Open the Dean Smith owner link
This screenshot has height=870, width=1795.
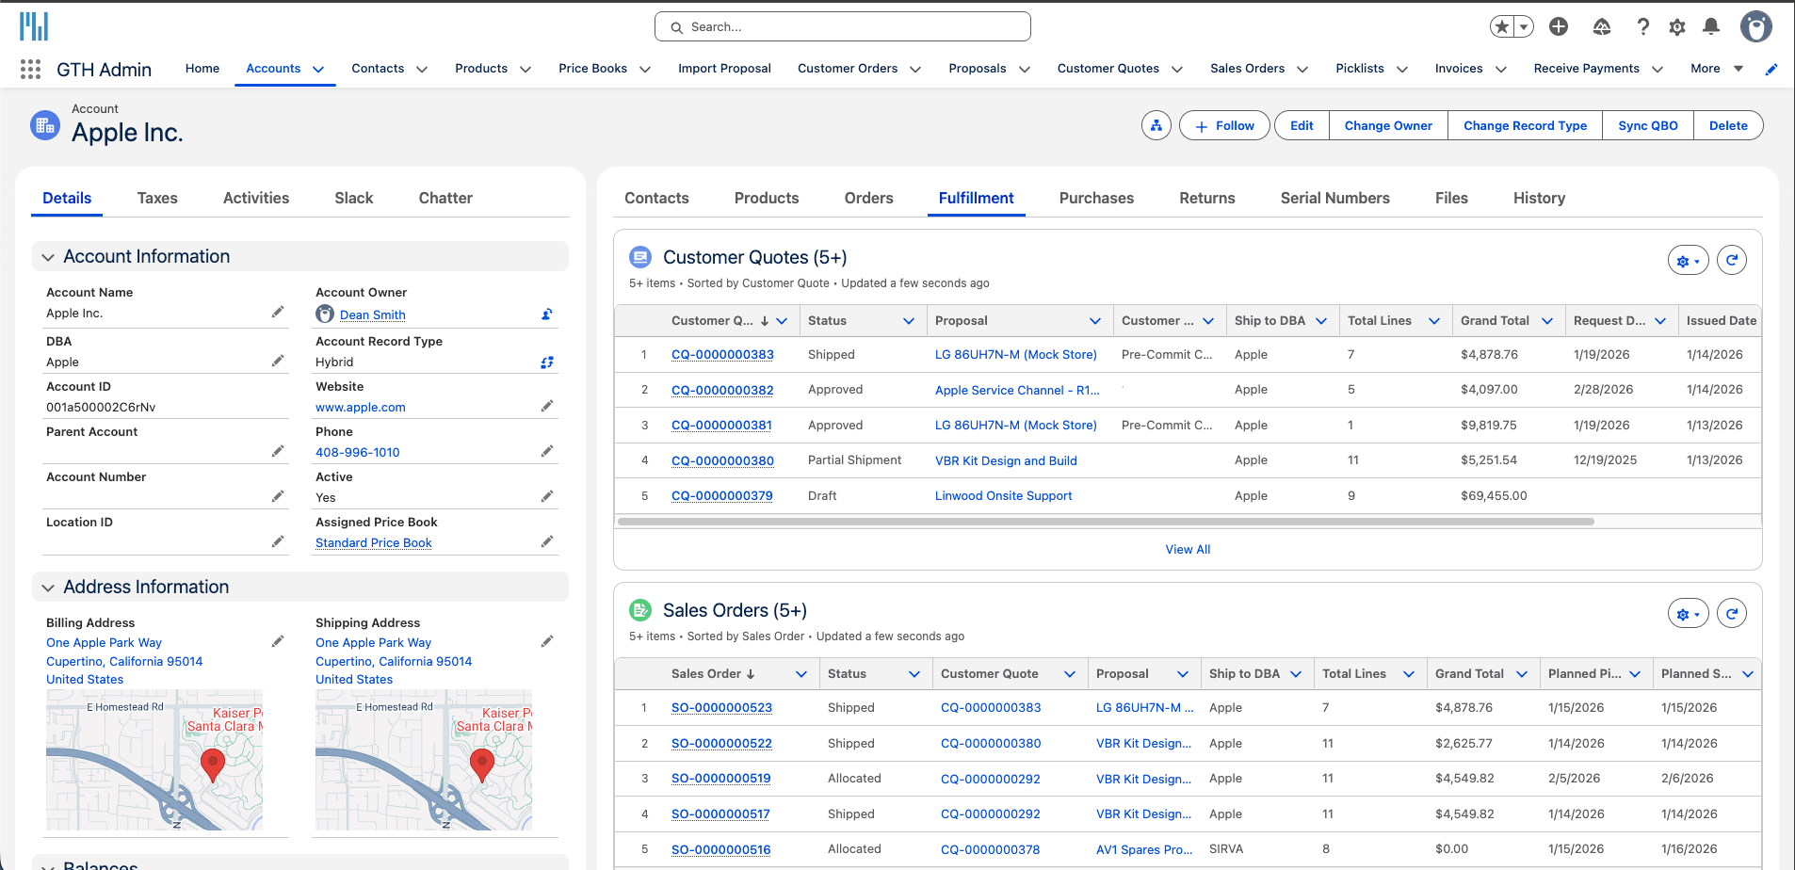(373, 314)
